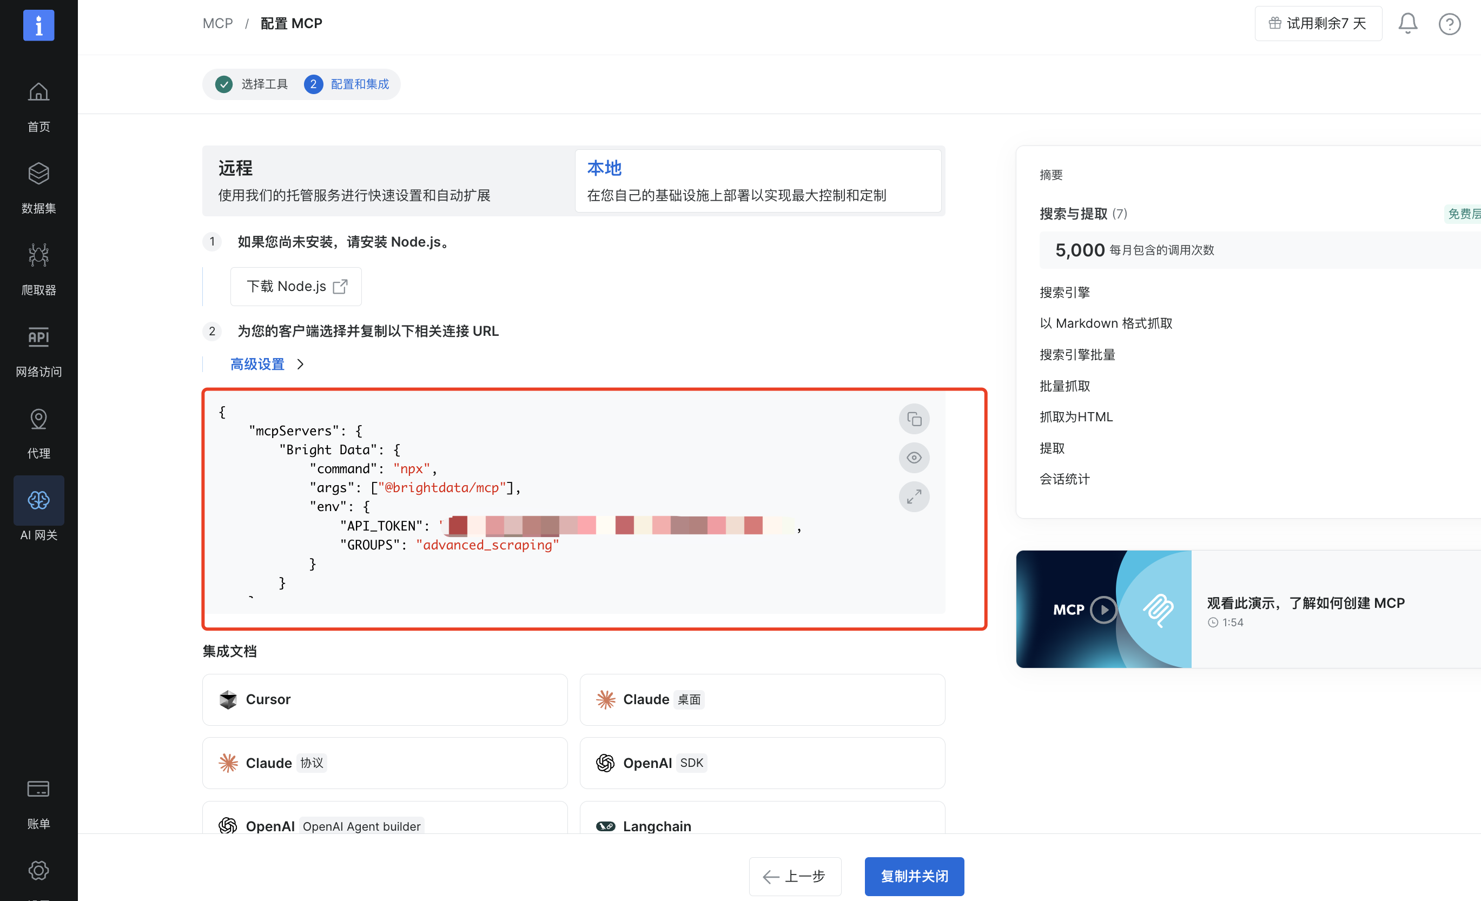Click the gift icon beside 试用剩余7 天

(1274, 23)
